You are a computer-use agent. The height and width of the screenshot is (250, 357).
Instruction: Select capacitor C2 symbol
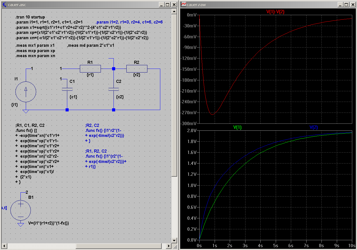point(113,89)
